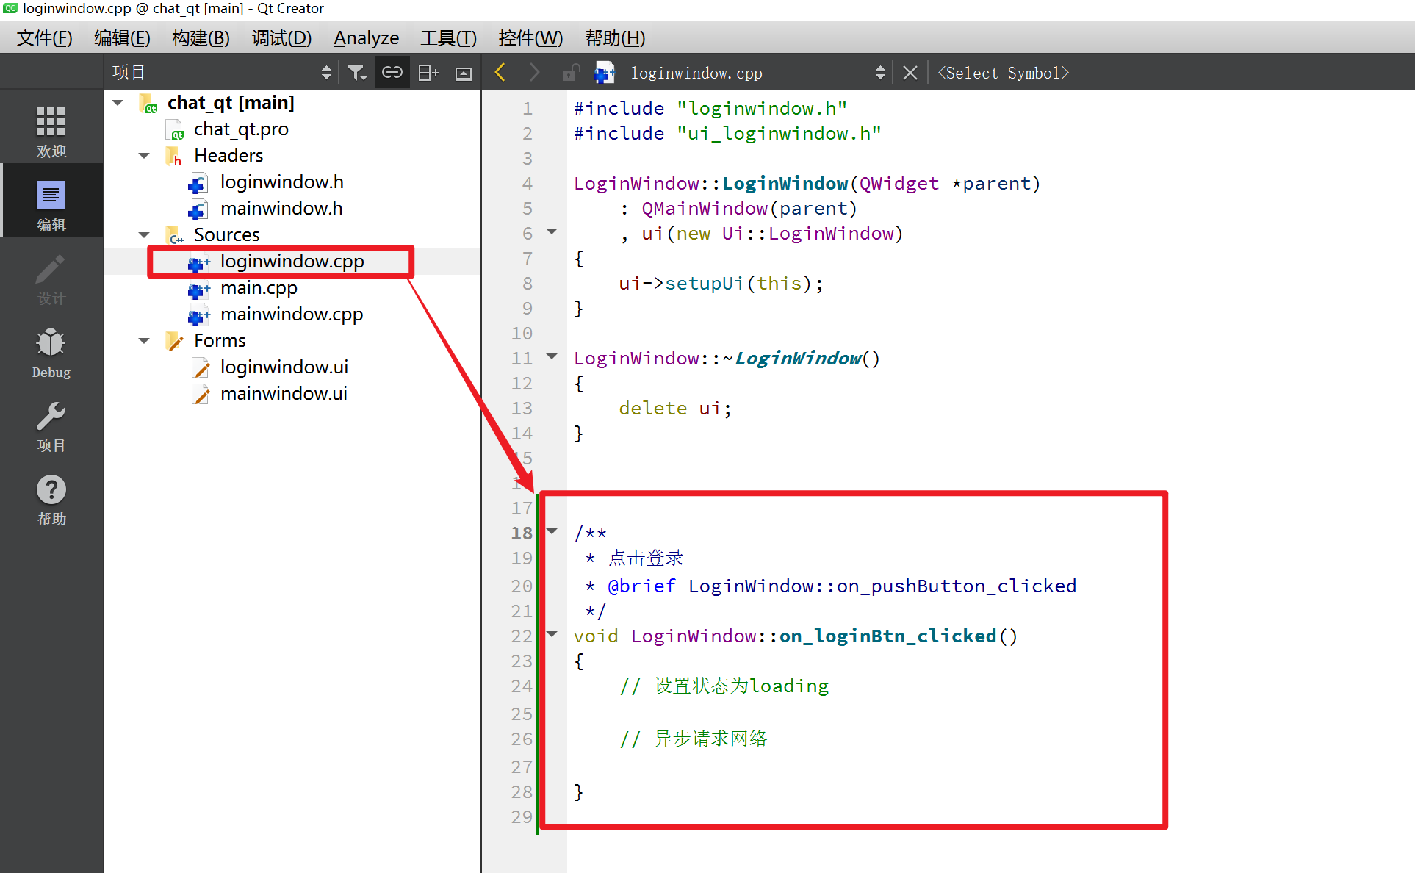1415x873 pixels.
Task: Collapse the Sources folder
Action: (144, 235)
